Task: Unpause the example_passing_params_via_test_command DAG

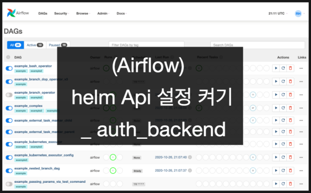Action: coord(9,184)
